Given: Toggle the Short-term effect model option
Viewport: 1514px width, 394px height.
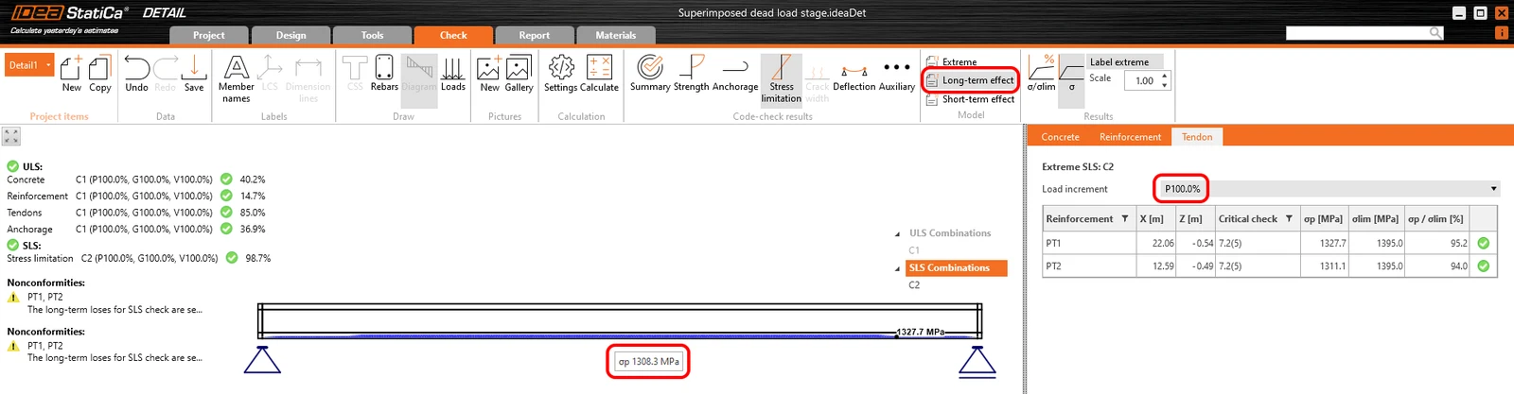Looking at the screenshot, I should point(970,99).
